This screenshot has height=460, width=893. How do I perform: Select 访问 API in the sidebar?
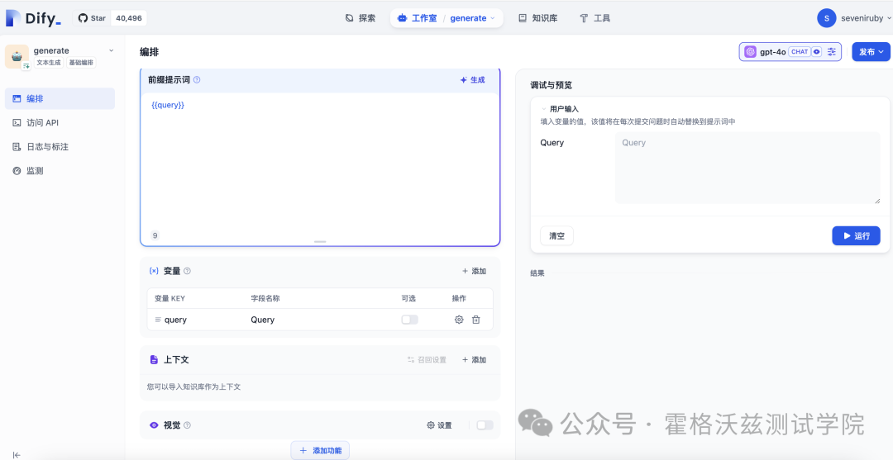(60, 123)
